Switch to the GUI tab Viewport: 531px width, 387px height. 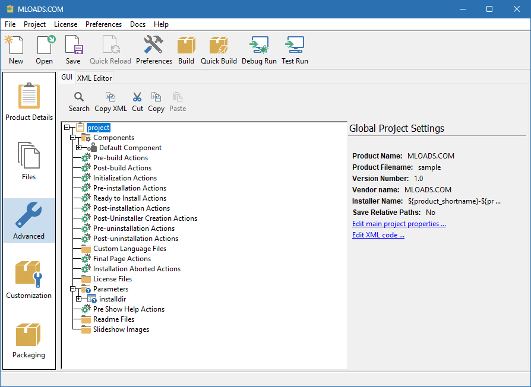pyautogui.click(x=67, y=77)
